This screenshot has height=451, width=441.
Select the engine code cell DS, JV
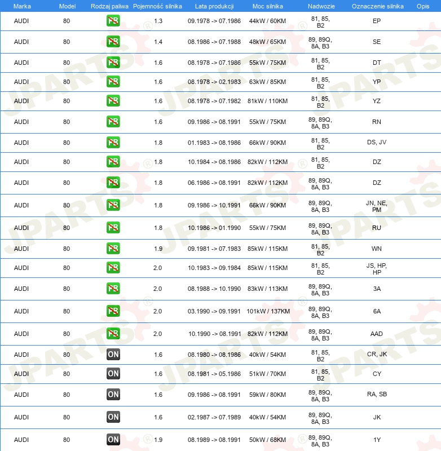pos(377,142)
